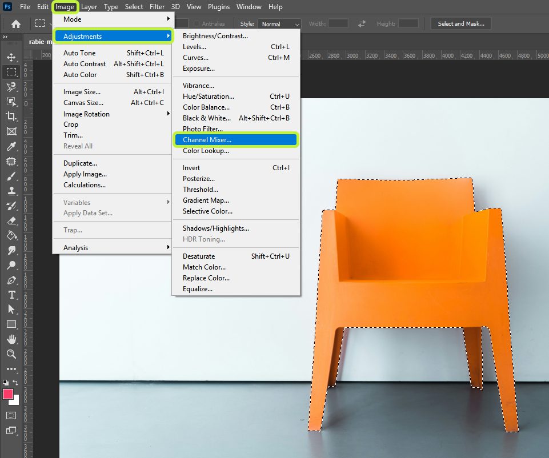Open the File menu
Viewport: 549px width, 458px height.
(25, 7)
